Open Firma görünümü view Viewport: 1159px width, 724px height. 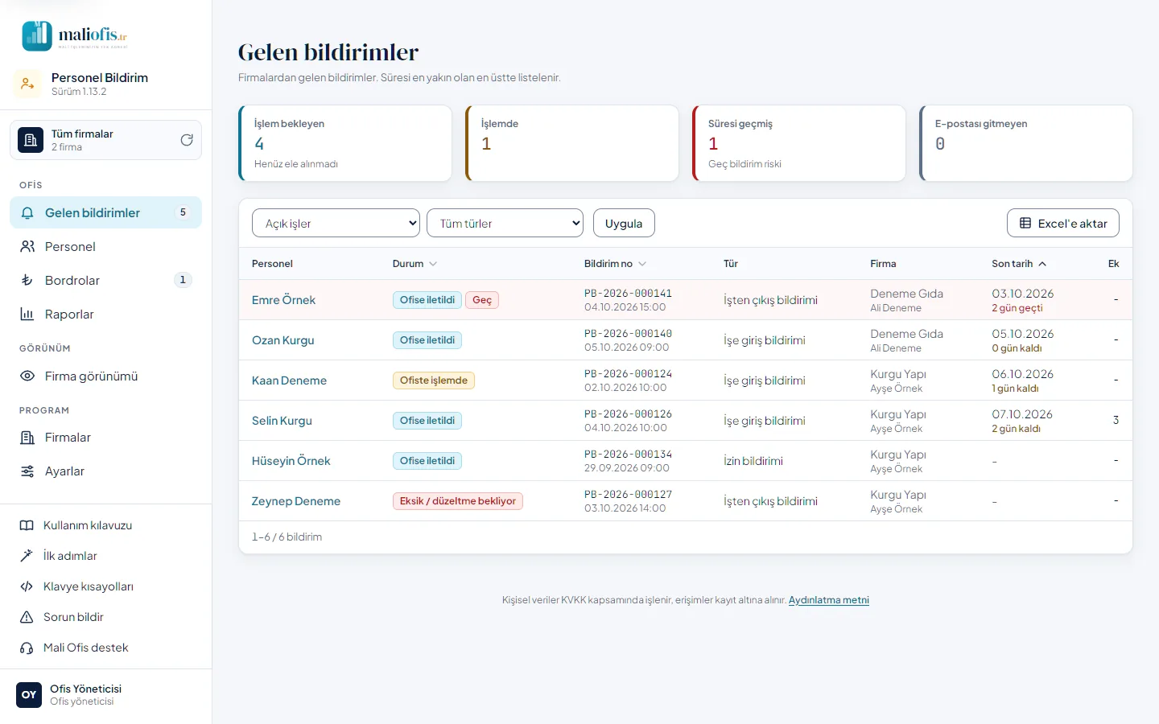click(105, 376)
